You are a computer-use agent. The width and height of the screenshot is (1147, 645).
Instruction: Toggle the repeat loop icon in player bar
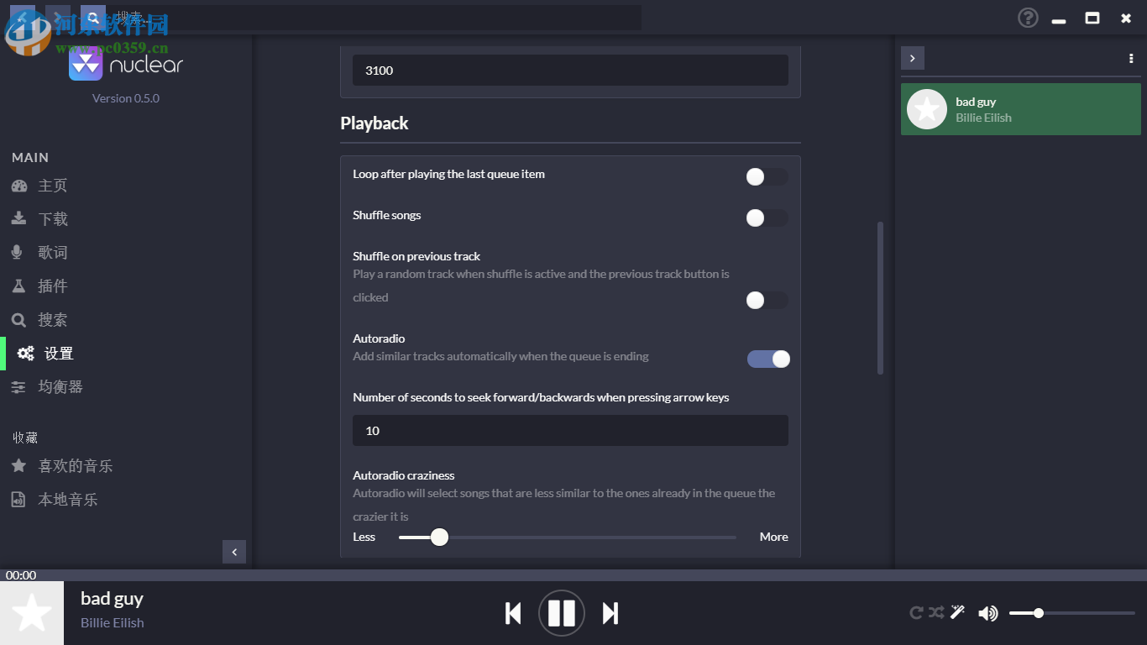point(917,613)
